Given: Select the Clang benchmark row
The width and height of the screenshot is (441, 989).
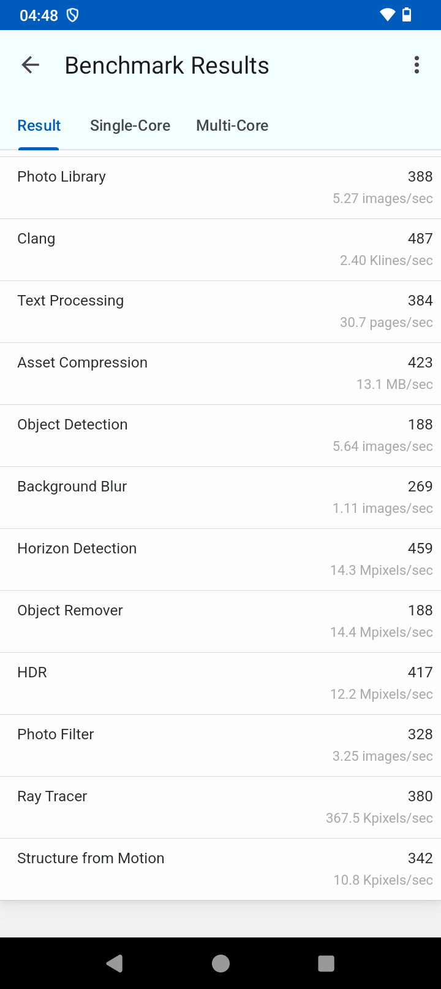Looking at the screenshot, I should (x=221, y=250).
